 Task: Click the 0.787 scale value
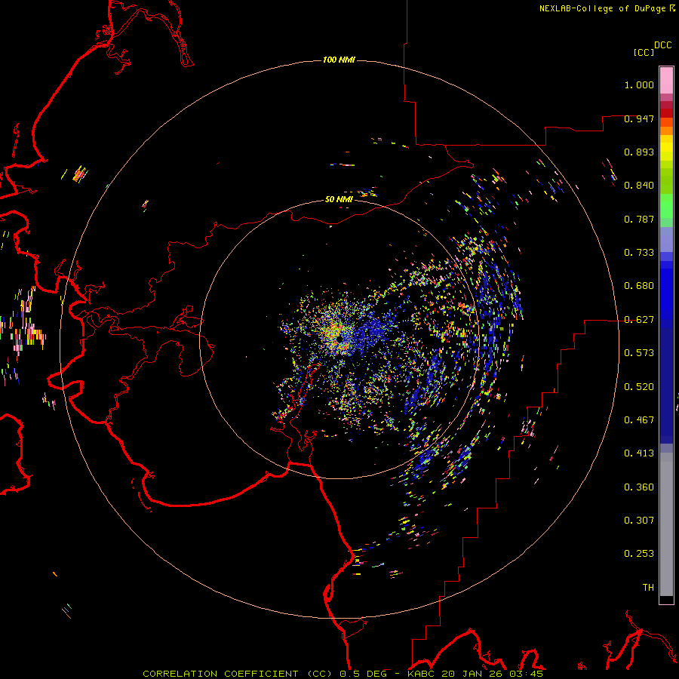point(639,219)
